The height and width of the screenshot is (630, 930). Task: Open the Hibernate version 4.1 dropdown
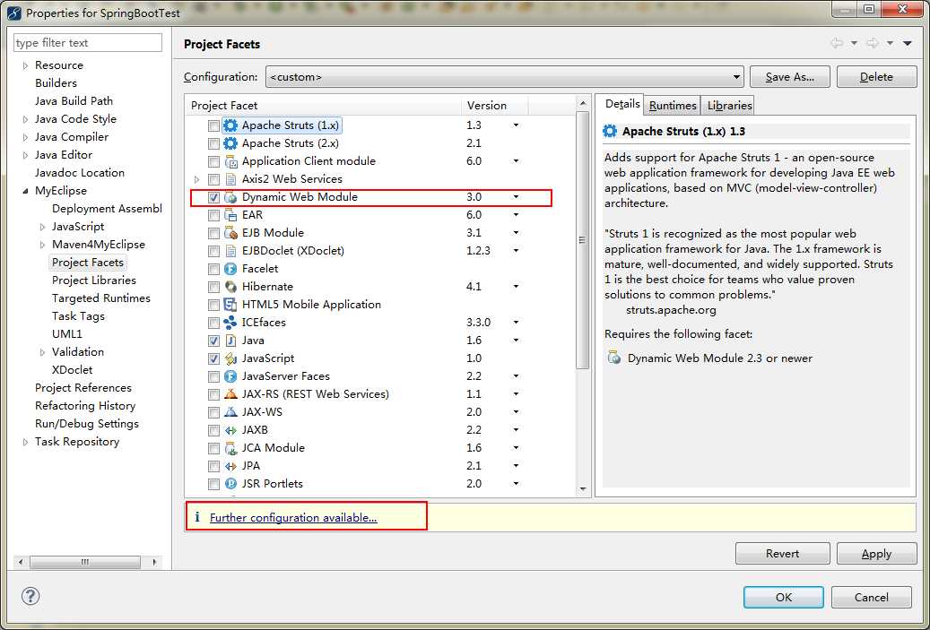click(516, 286)
